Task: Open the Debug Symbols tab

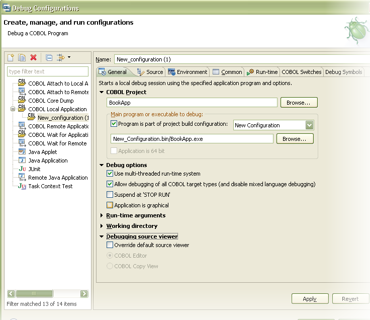Action: point(343,72)
